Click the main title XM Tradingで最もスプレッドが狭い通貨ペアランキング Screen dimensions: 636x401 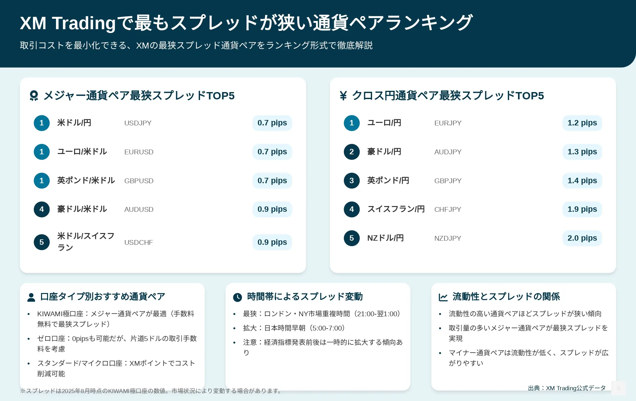(x=246, y=23)
